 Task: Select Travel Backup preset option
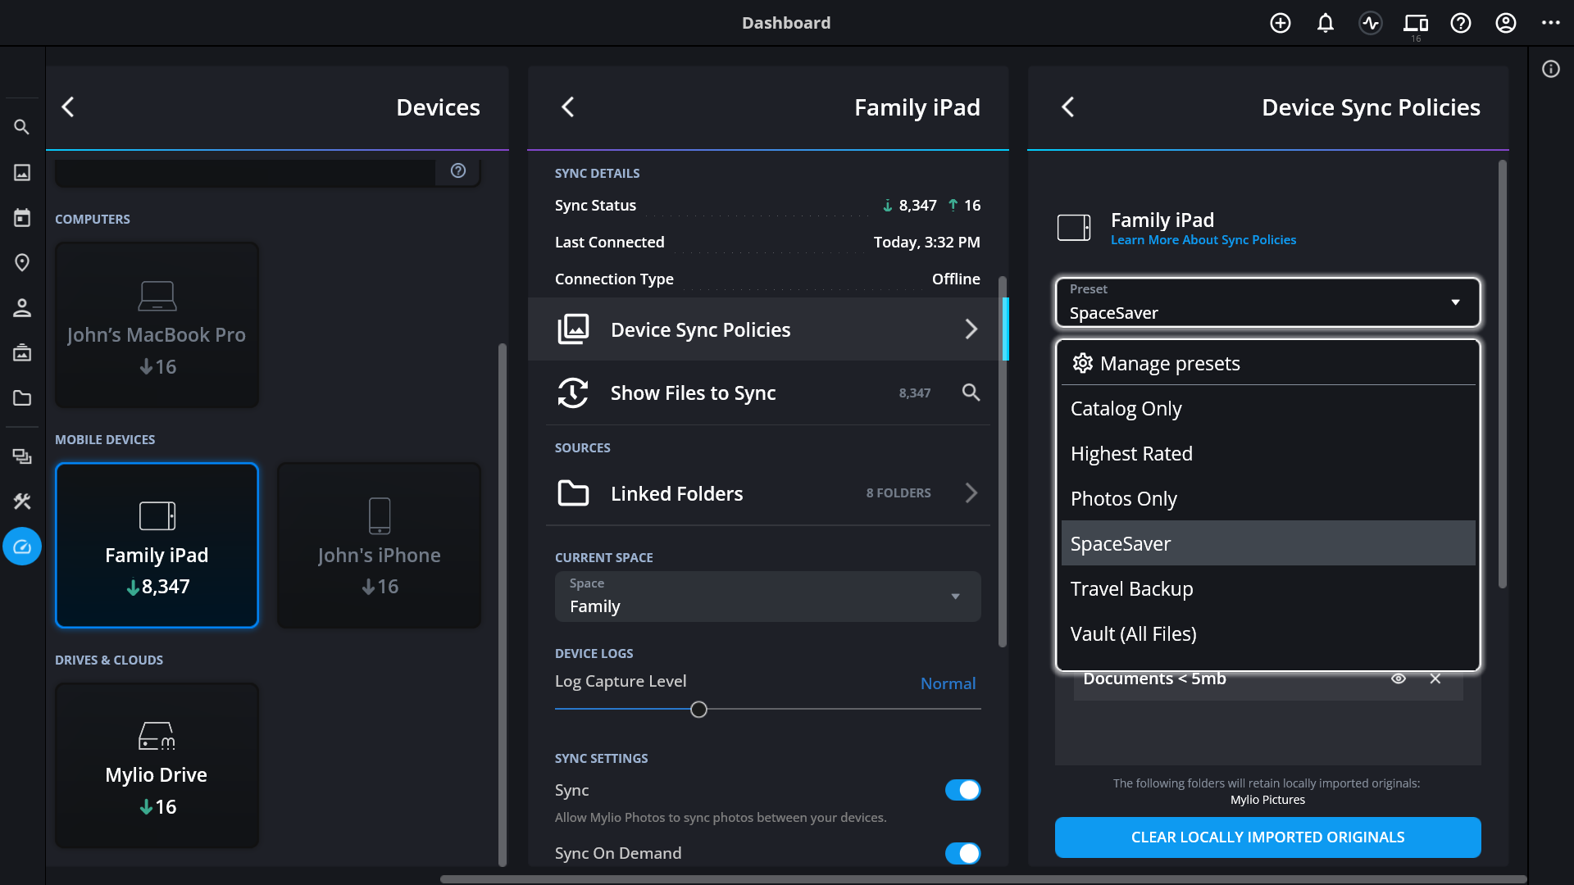(x=1131, y=589)
